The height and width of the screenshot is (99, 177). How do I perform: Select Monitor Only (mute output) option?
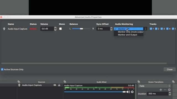[129, 32]
